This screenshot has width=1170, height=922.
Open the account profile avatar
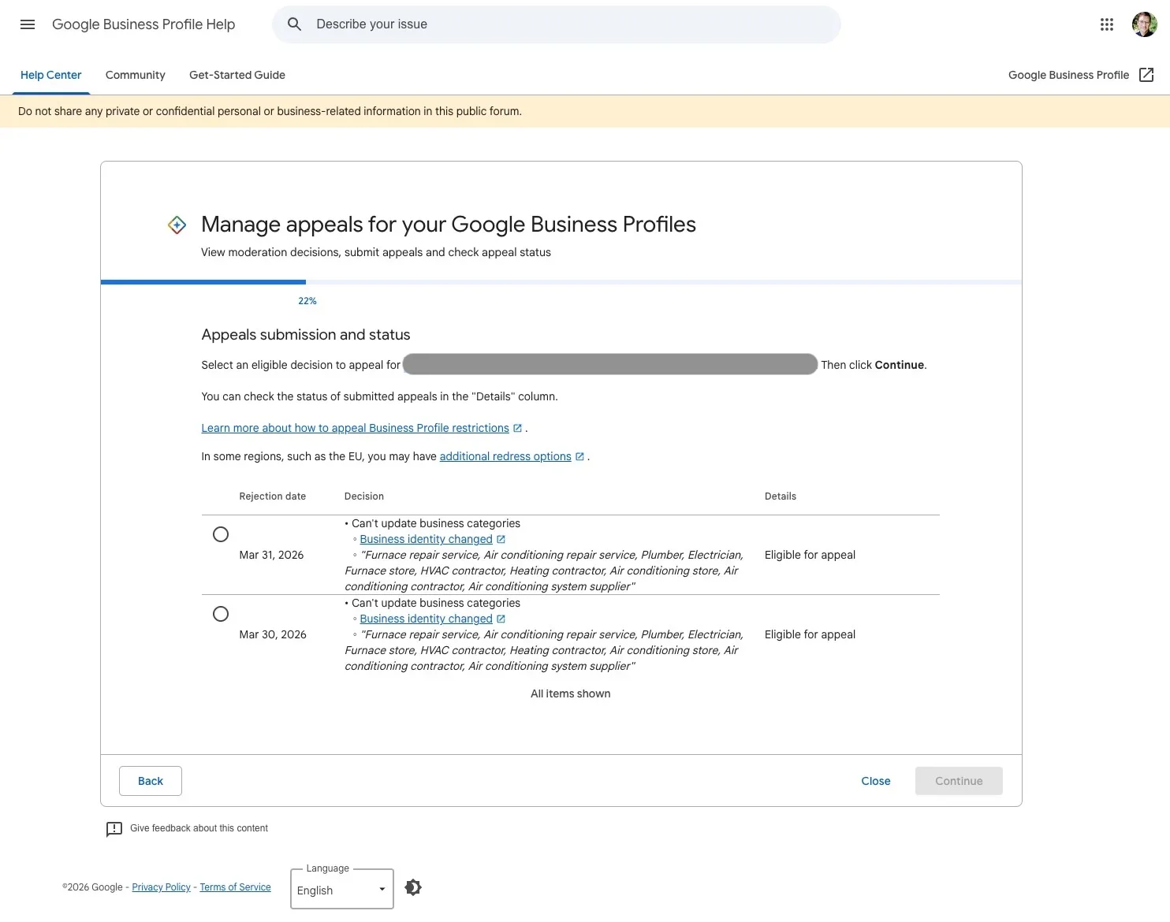[x=1144, y=24]
